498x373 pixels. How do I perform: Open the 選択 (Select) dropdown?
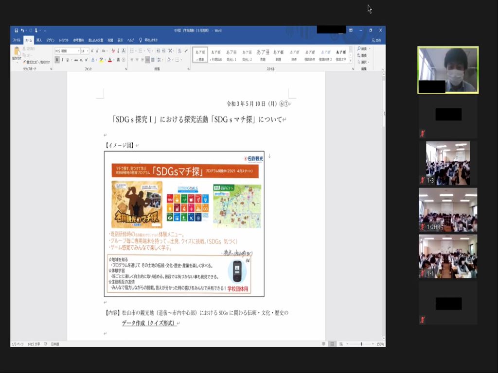(363, 62)
